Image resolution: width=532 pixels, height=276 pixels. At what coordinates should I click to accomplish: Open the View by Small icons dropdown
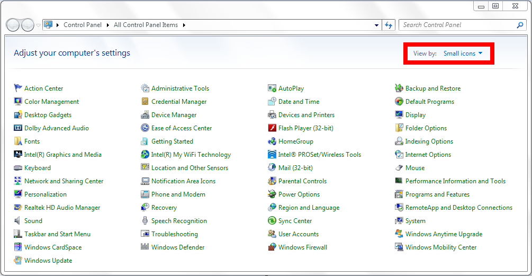coord(463,54)
